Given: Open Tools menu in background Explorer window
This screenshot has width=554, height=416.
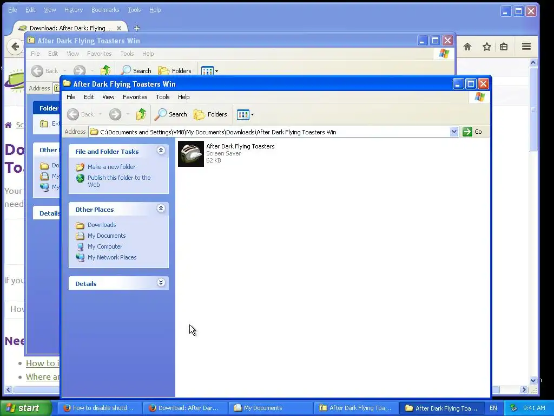Looking at the screenshot, I should [x=127, y=54].
